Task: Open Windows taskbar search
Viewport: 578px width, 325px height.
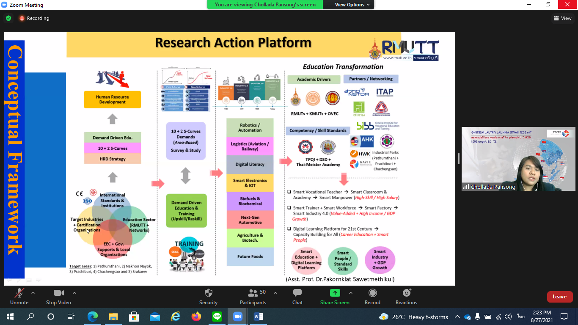Action: click(x=30, y=317)
